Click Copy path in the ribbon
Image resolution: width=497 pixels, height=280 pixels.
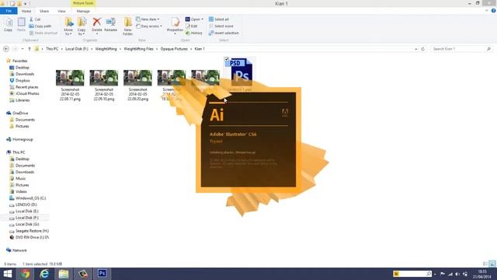40,26
